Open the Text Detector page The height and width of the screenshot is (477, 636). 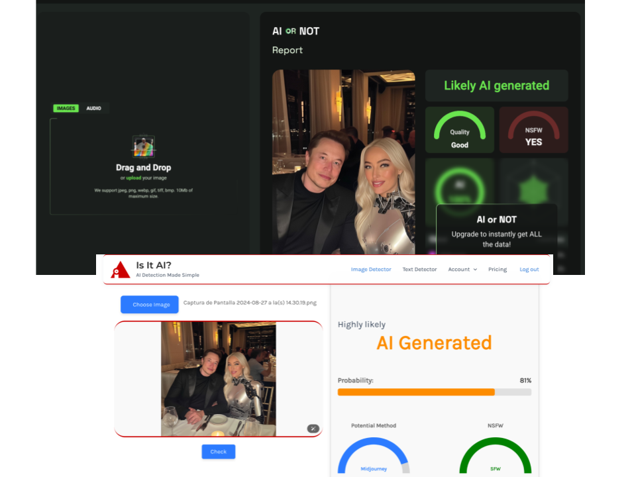[x=419, y=270]
